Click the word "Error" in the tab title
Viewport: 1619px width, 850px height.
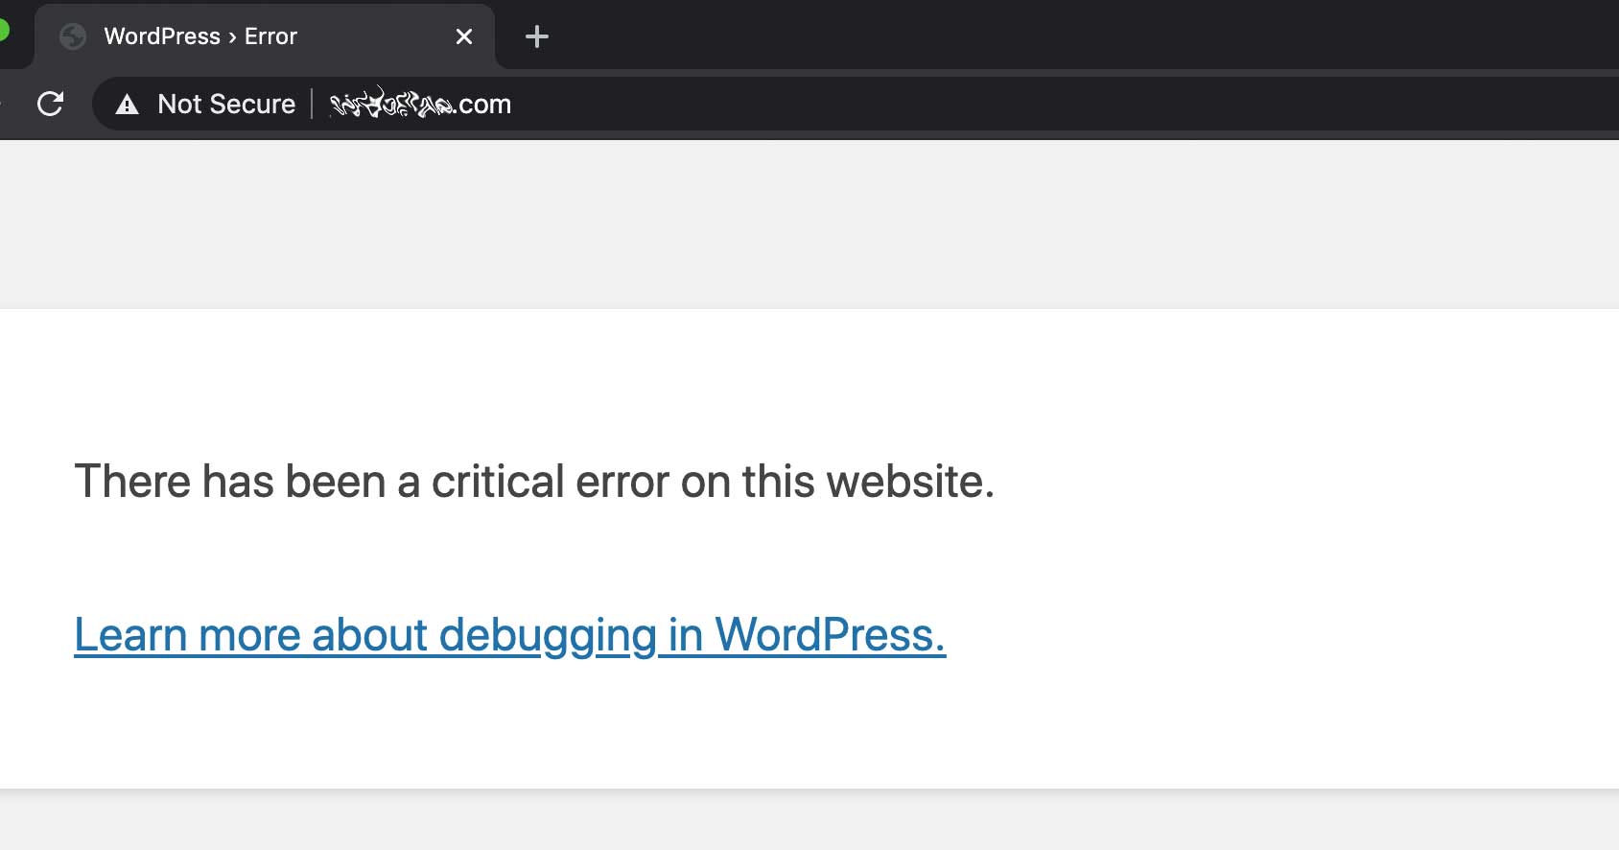point(270,36)
